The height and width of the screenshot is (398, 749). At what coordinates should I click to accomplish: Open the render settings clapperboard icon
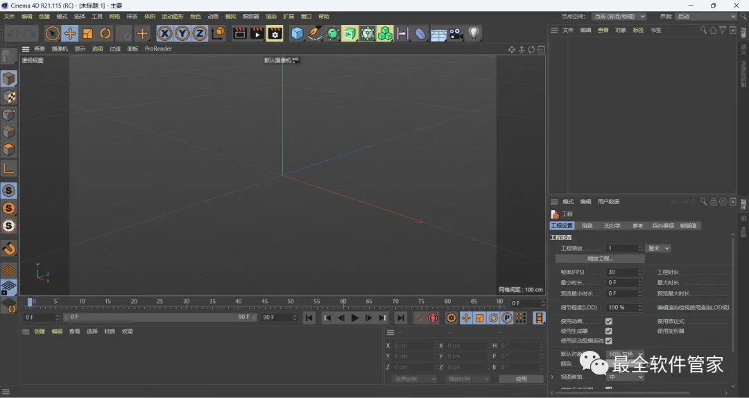[x=275, y=33]
